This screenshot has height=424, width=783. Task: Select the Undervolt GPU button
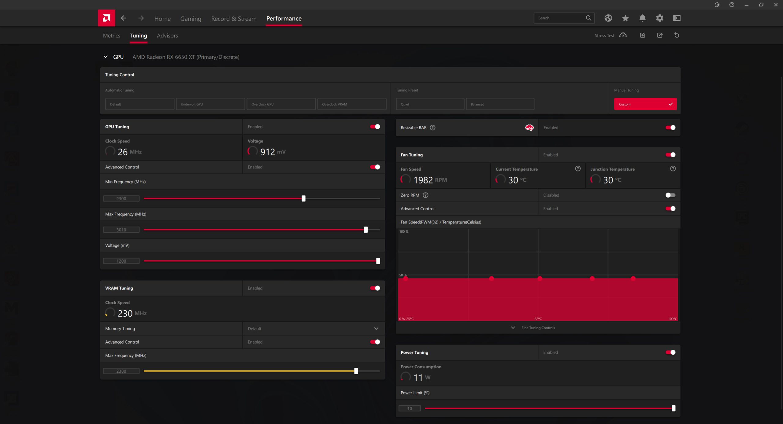210,104
